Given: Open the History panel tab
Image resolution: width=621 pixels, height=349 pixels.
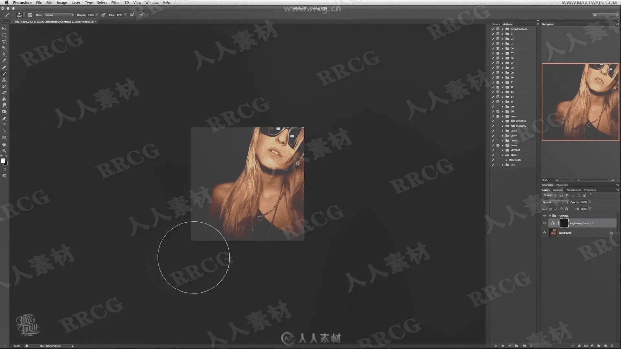Looking at the screenshot, I should tap(496, 24).
